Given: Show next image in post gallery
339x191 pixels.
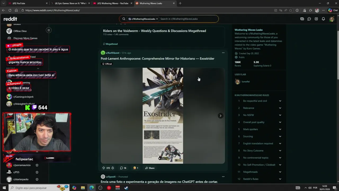Looking at the screenshot, I should pos(220,116).
